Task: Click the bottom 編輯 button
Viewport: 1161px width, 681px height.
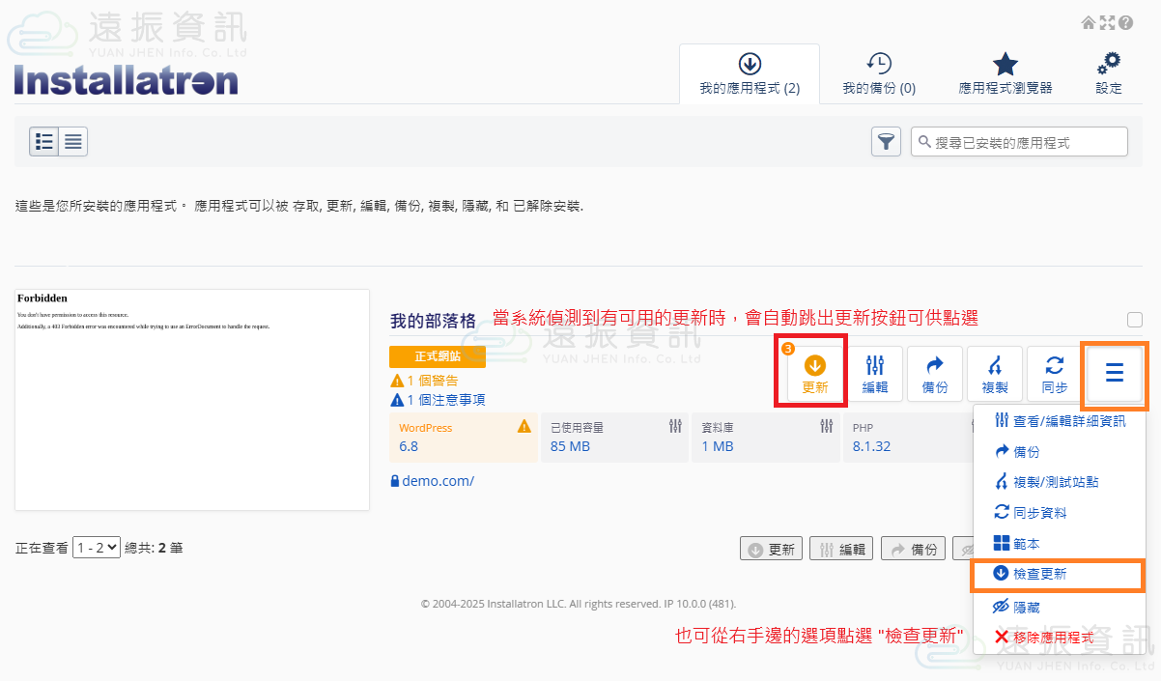Action: pos(842,550)
